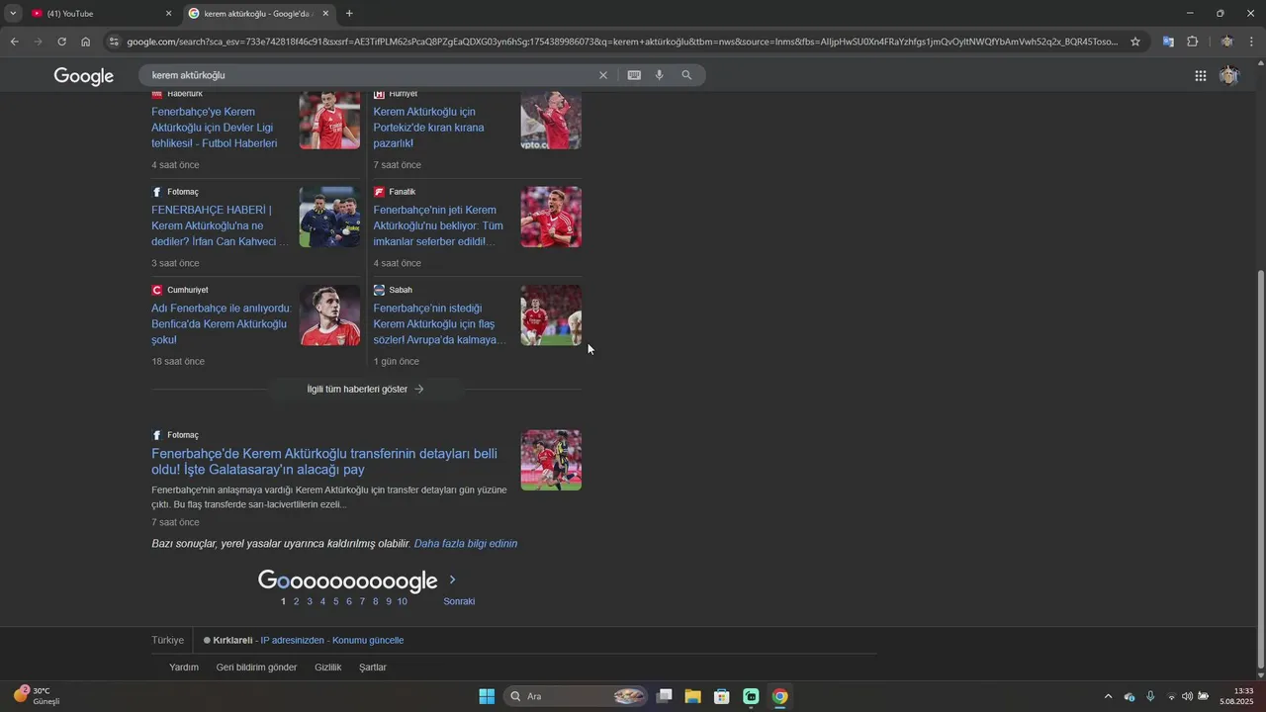Image resolution: width=1266 pixels, height=712 pixels.
Task: Show hidden system tray icons
Action: [x=1108, y=696]
